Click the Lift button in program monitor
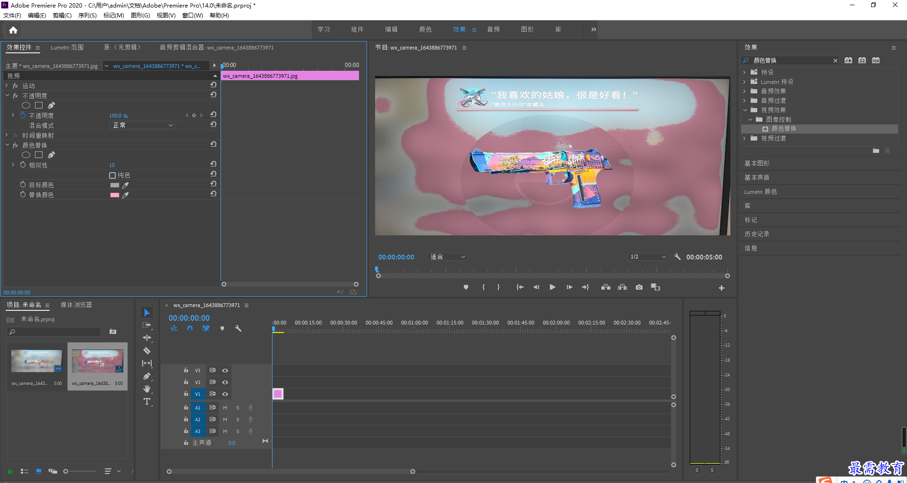Viewport: 907px width, 483px height. 606,287
